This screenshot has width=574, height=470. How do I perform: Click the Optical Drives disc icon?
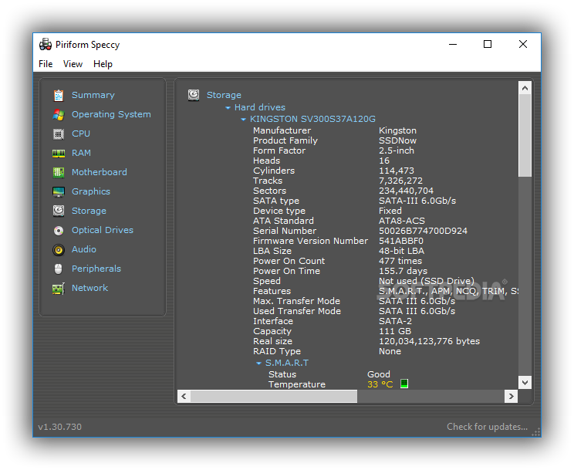(x=59, y=231)
